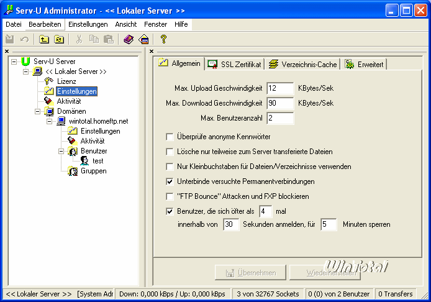431x302 pixels.
Task: Click the login attempts count field
Action: [266, 211]
